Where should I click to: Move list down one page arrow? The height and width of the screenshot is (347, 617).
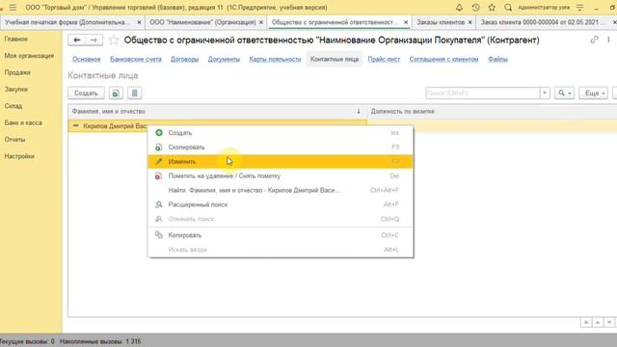click(609, 322)
